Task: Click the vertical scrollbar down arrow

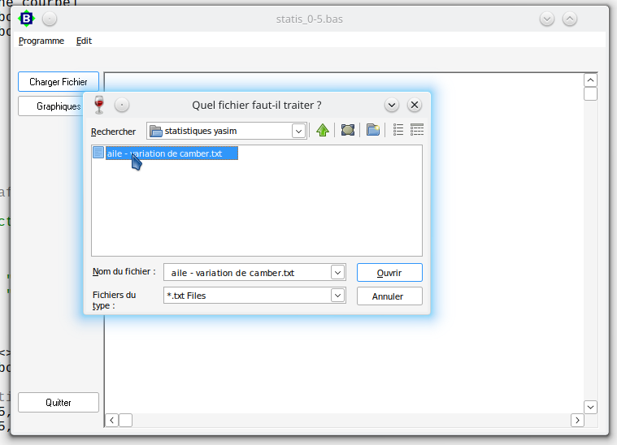Action: pyautogui.click(x=591, y=407)
